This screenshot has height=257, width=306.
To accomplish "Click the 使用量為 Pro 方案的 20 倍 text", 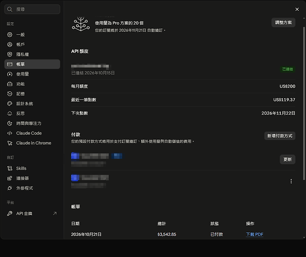I will pyautogui.click(x=119, y=23).
